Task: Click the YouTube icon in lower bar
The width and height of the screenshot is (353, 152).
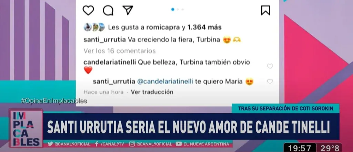Action: coord(179,144)
